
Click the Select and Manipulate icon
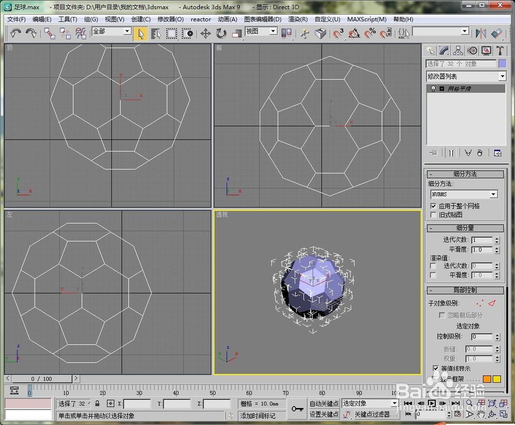305,33
